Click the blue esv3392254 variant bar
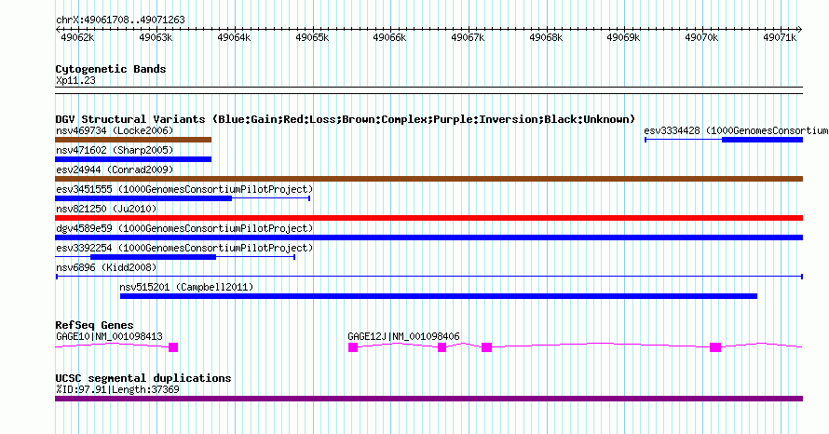The height and width of the screenshot is (434, 829). [154, 257]
